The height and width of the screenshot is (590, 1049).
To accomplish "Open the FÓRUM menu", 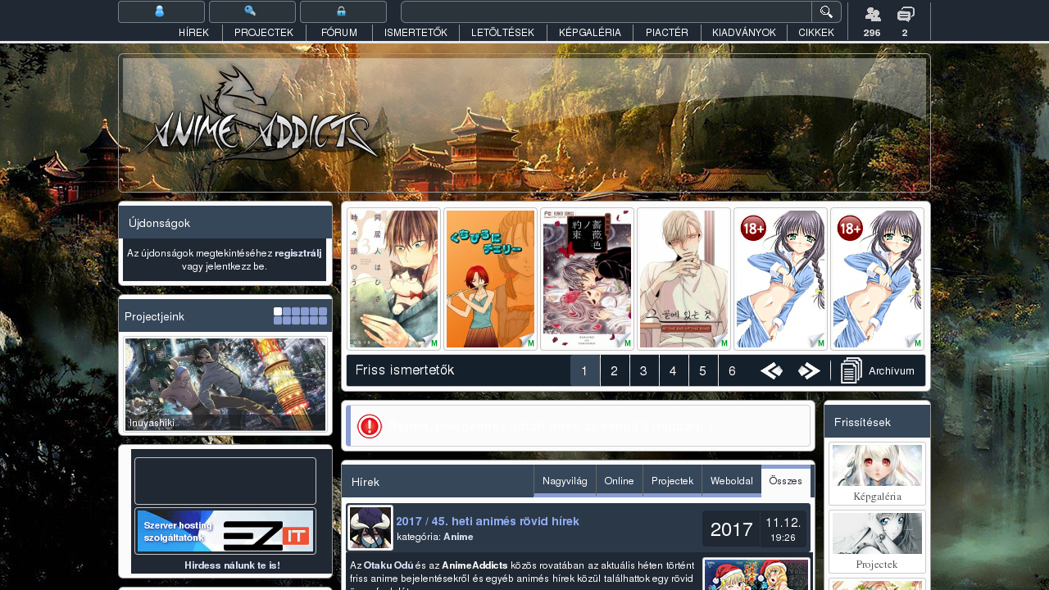I will click(339, 33).
